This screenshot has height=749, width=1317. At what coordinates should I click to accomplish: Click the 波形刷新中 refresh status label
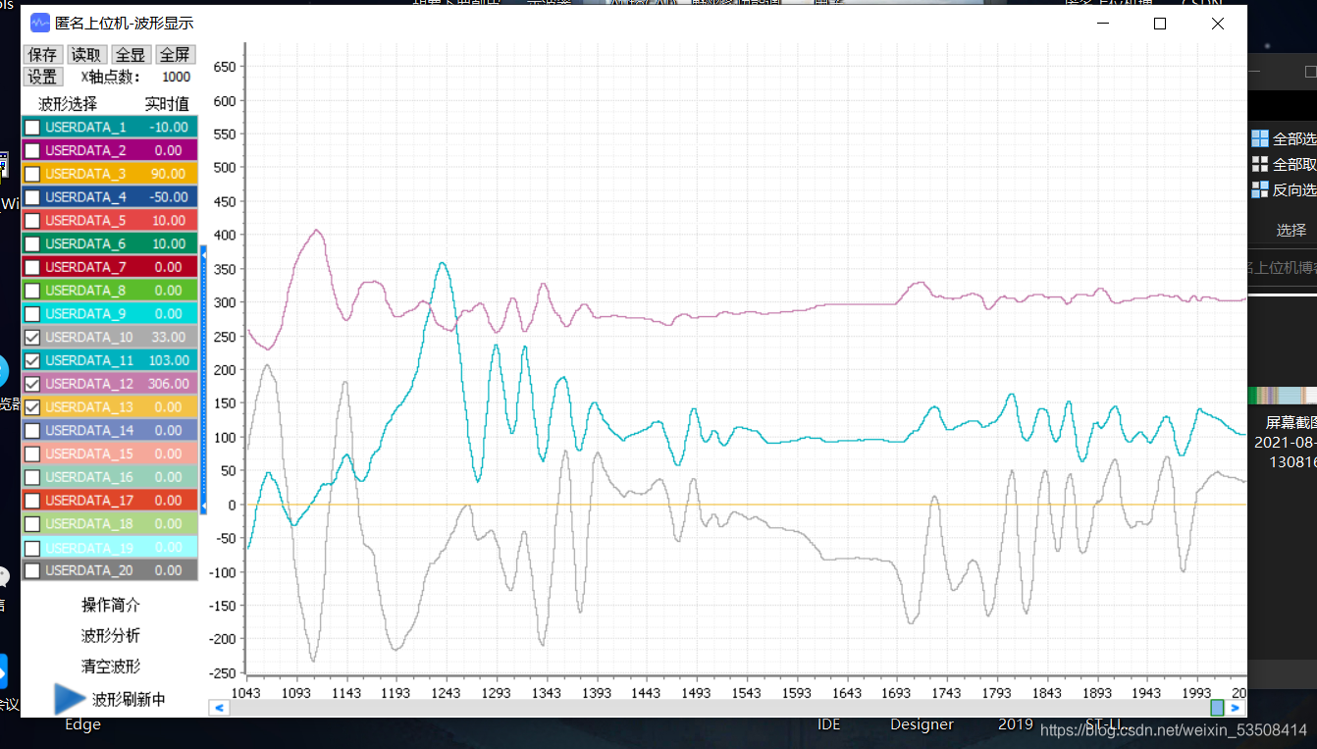pyautogui.click(x=130, y=700)
